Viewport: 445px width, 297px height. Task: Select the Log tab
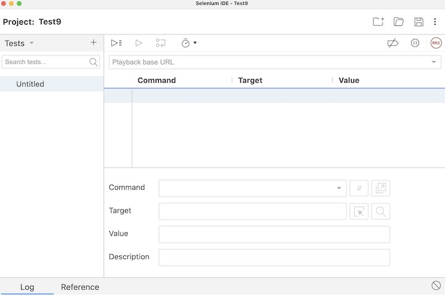[27, 287]
